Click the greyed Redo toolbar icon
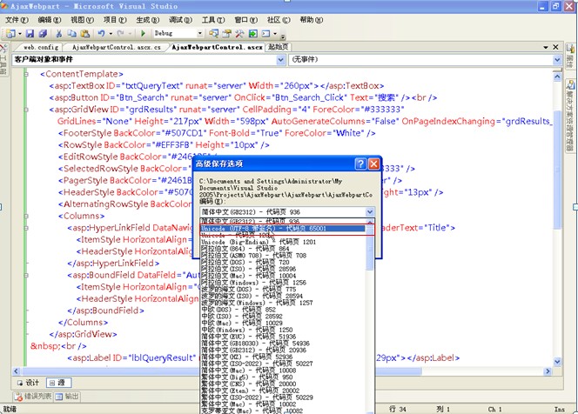 pyautogui.click(x=120, y=34)
